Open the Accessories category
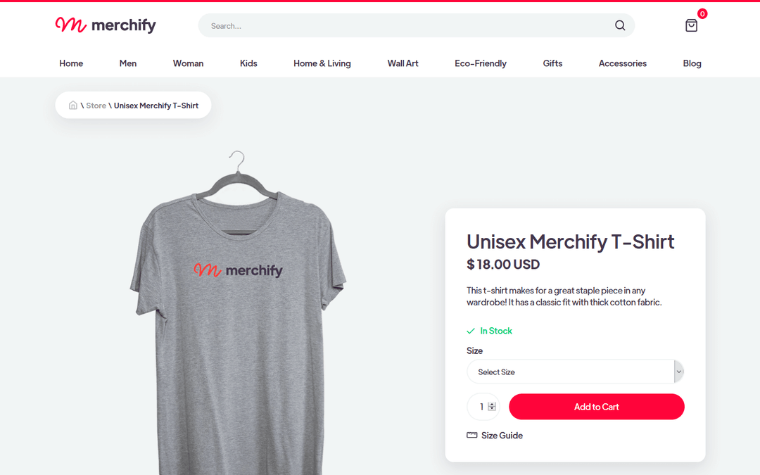Image resolution: width=760 pixels, height=475 pixels. coord(622,63)
